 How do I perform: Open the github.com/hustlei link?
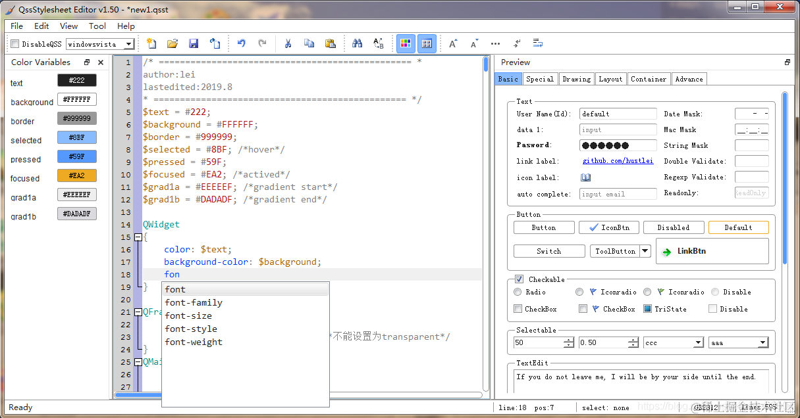click(x=618, y=161)
